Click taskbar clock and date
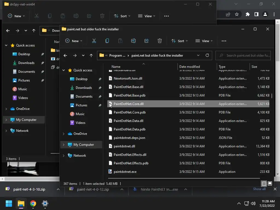This screenshot has height=210, width=280. (267, 203)
